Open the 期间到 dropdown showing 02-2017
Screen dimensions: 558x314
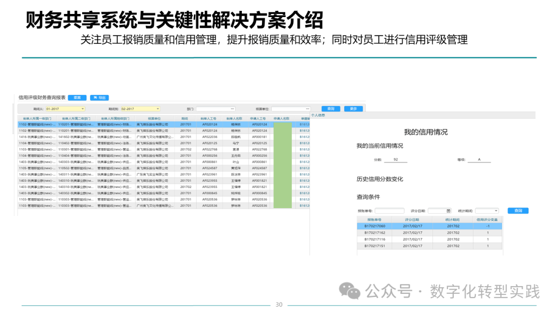click(141, 109)
